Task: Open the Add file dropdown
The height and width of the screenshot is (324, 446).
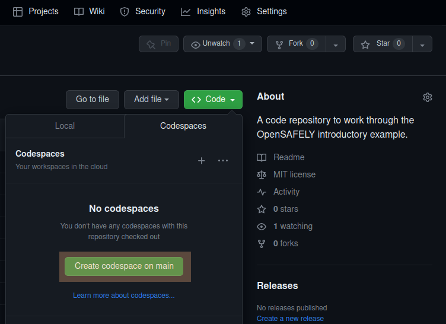Action: pyautogui.click(x=151, y=99)
